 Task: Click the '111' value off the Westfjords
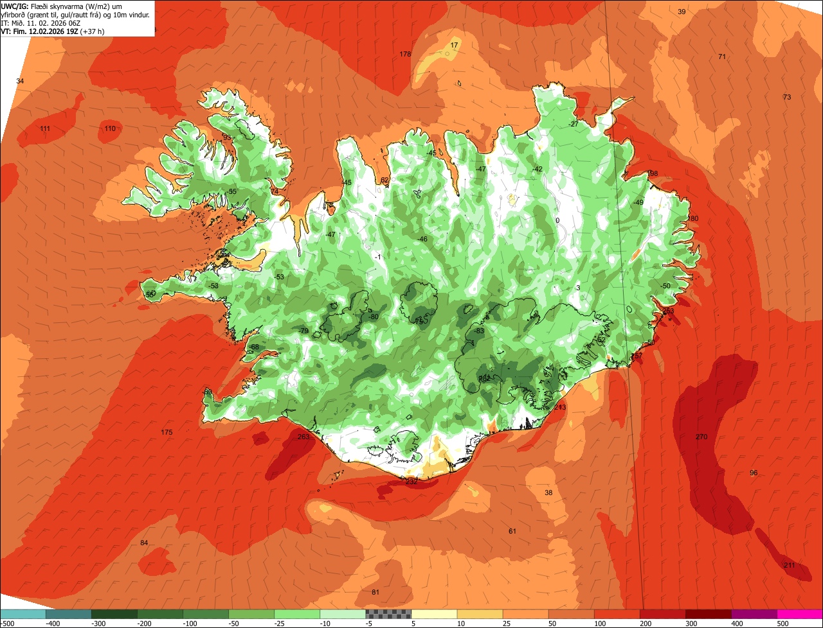click(x=45, y=129)
